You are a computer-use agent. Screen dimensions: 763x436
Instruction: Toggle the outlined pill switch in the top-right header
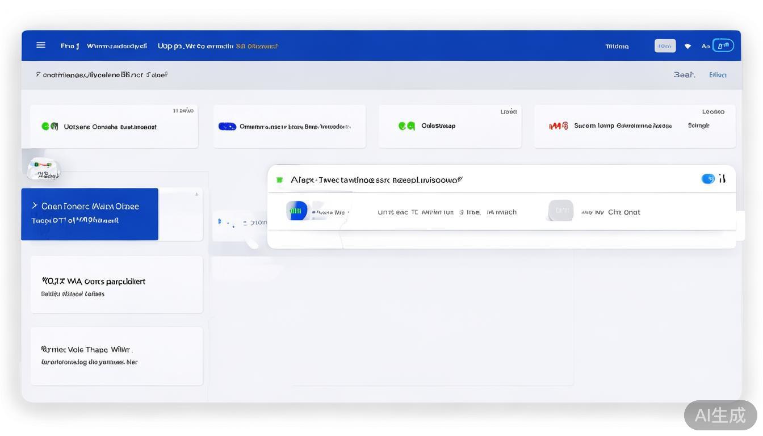coord(723,45)
